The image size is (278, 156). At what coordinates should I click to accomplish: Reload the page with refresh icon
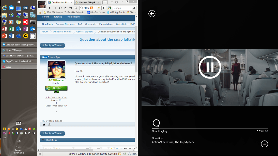coord(60,8)
